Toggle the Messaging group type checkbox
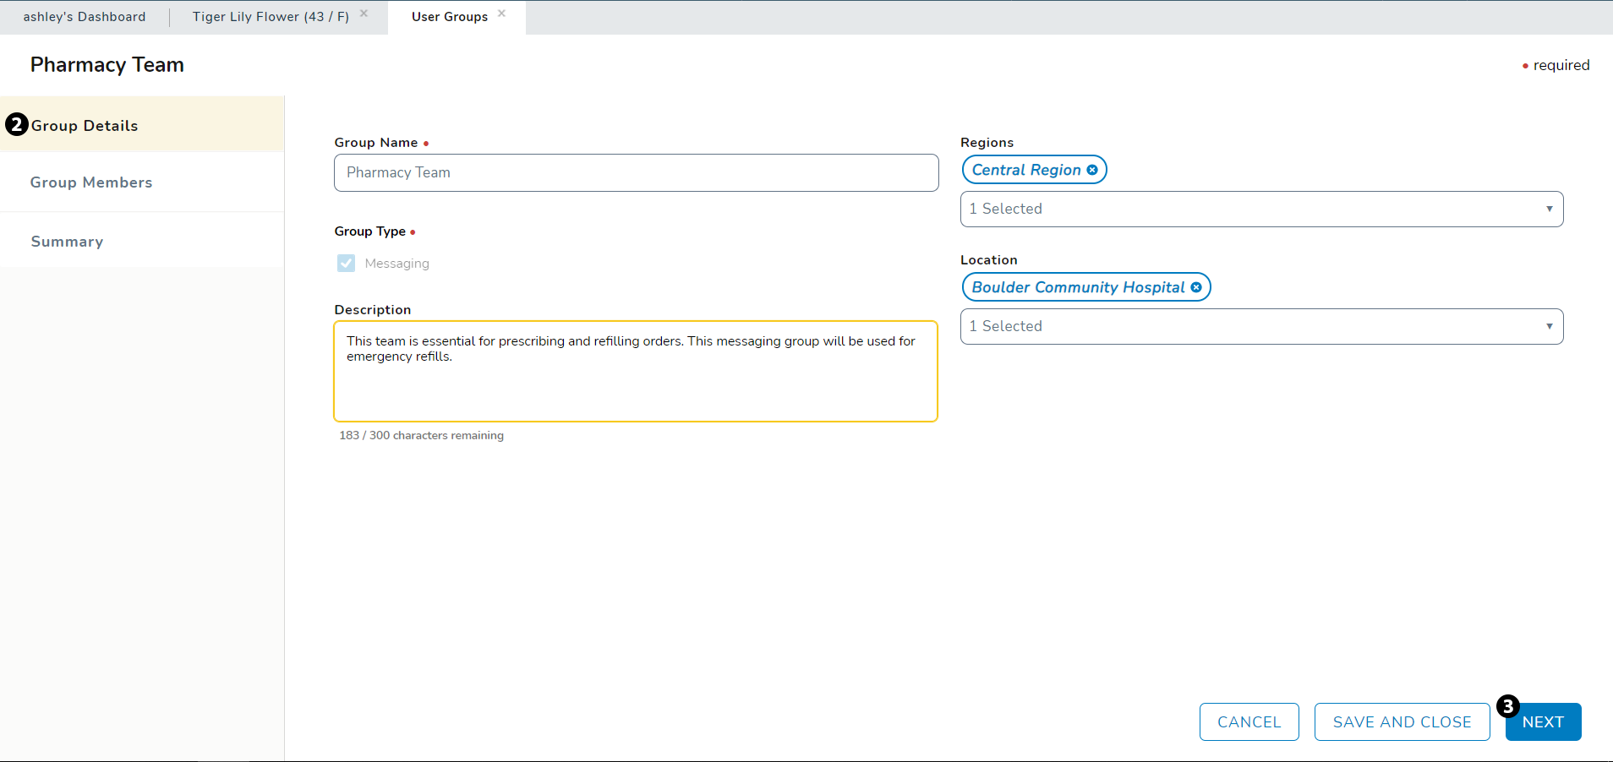Screen dimensions: 1613x762 [347, 264]
